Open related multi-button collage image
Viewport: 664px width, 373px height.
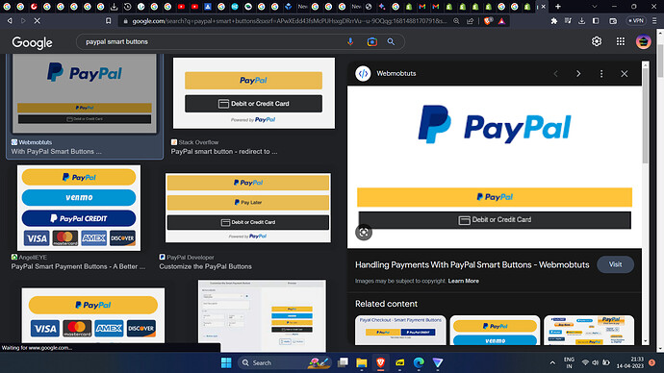pos(589,330)
